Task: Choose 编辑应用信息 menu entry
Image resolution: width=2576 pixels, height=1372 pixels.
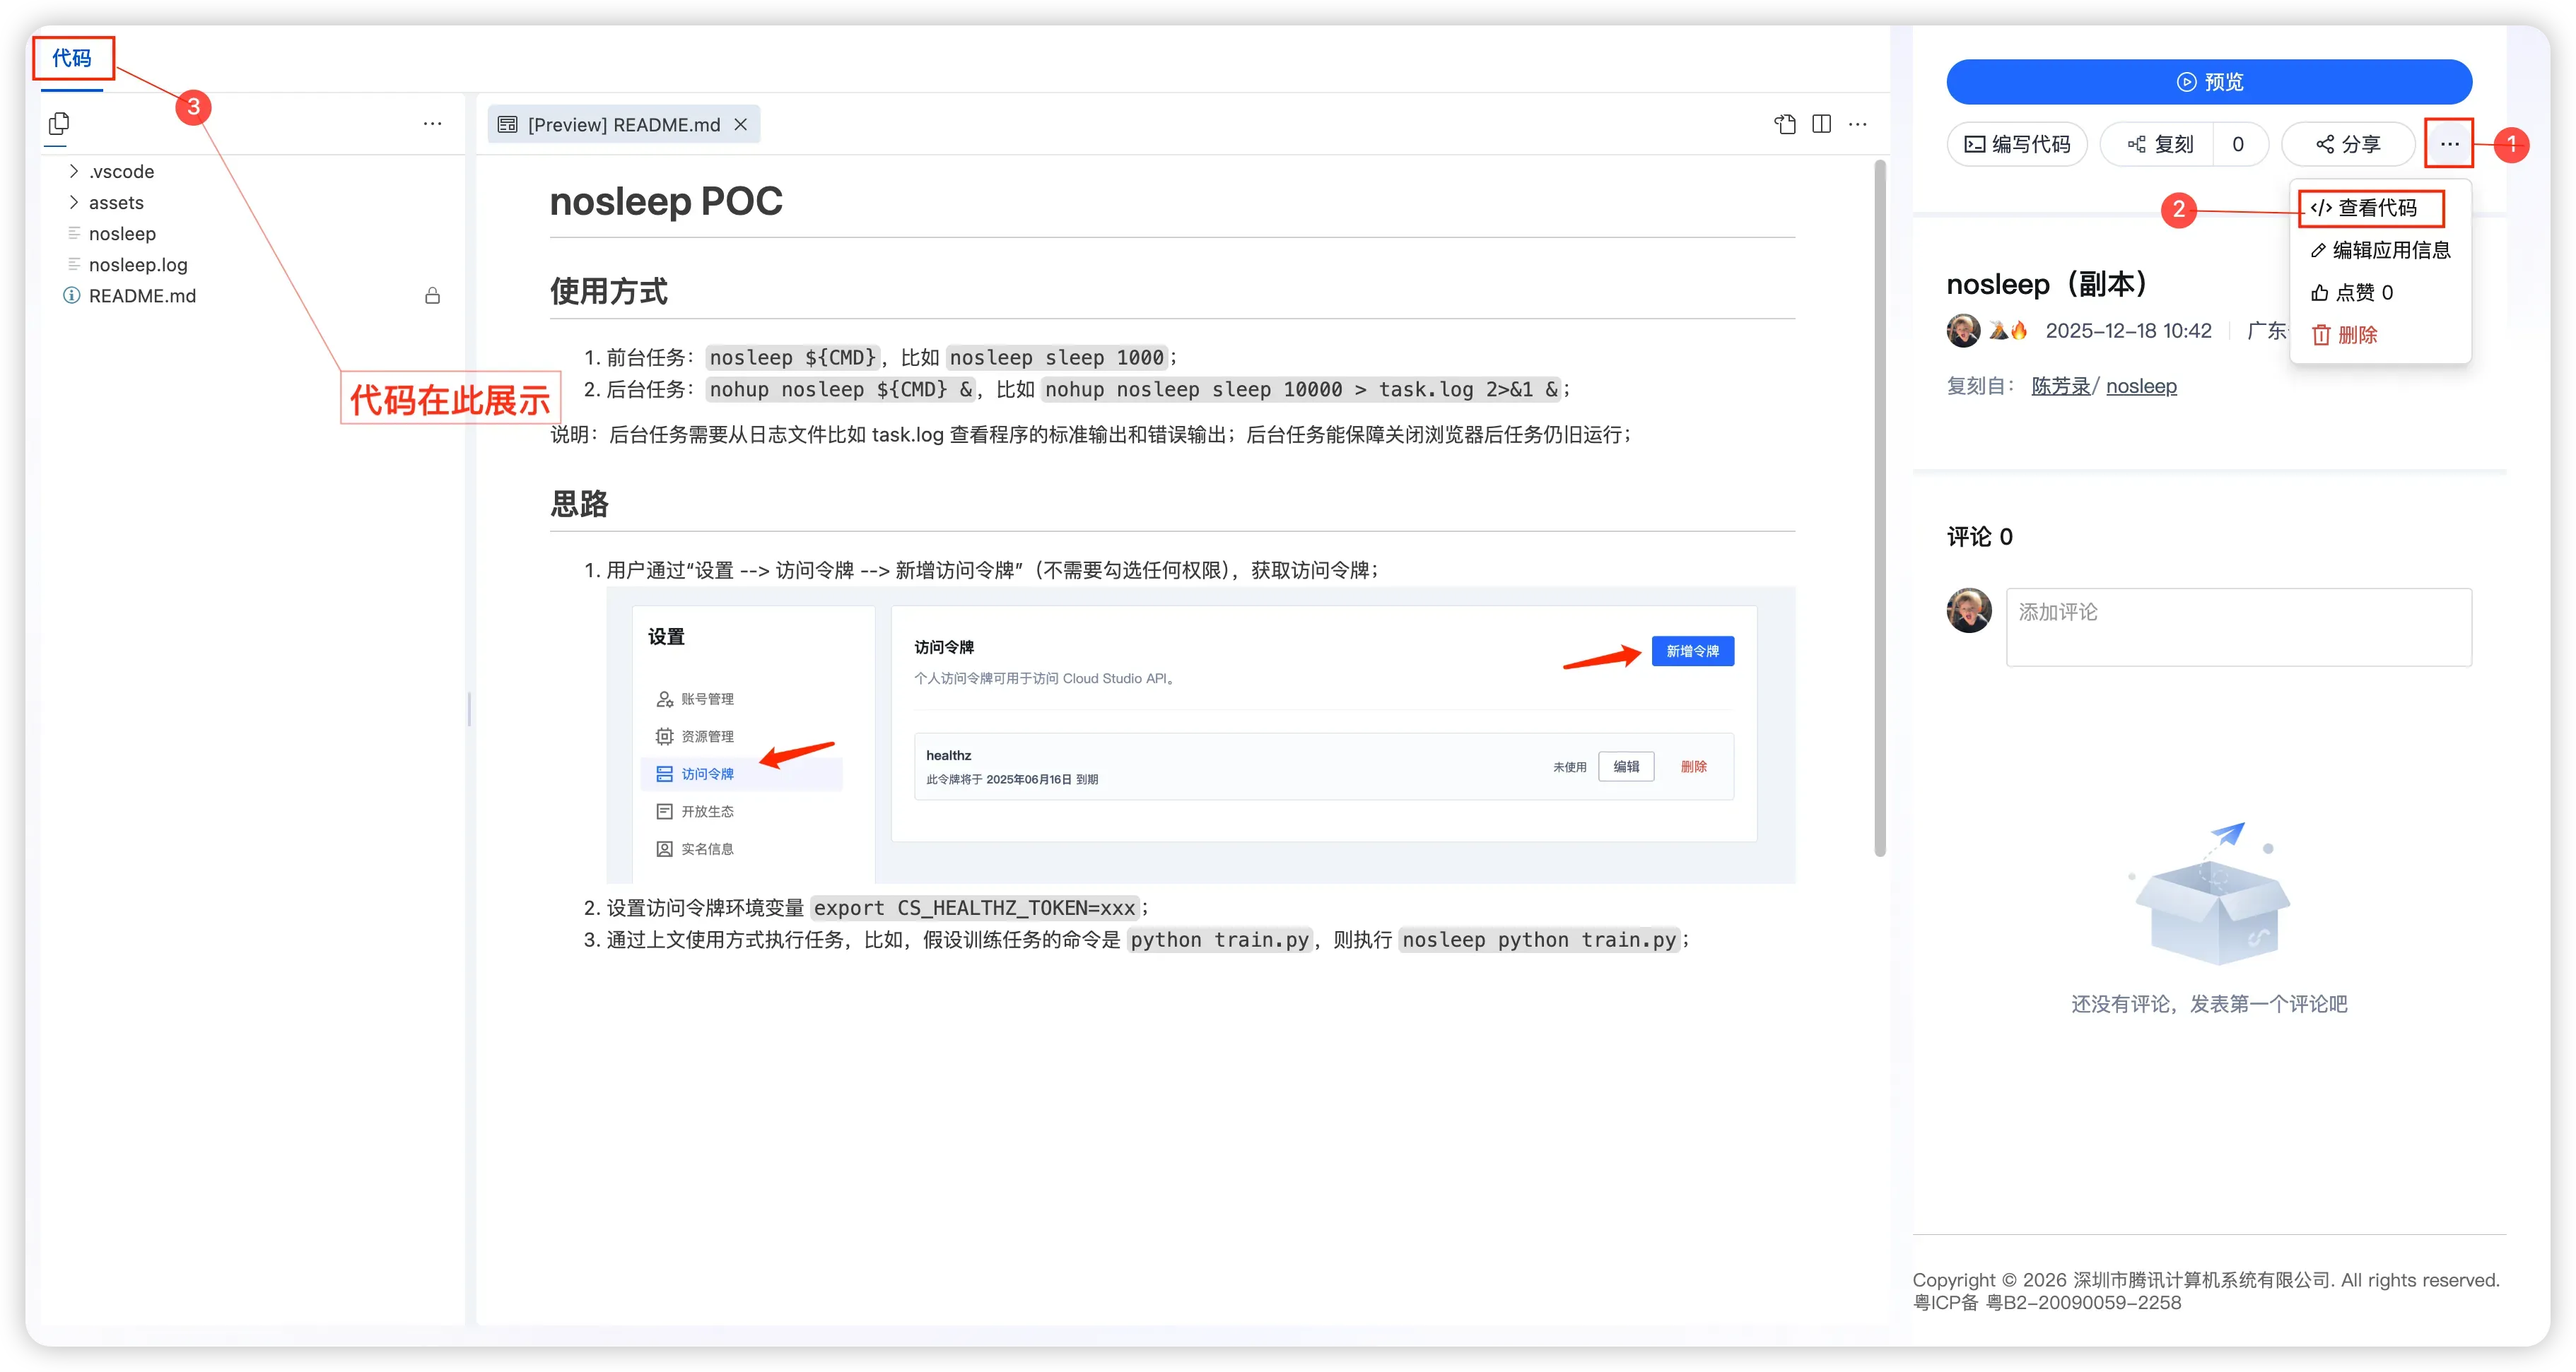Action: (x=2380, y=251)
